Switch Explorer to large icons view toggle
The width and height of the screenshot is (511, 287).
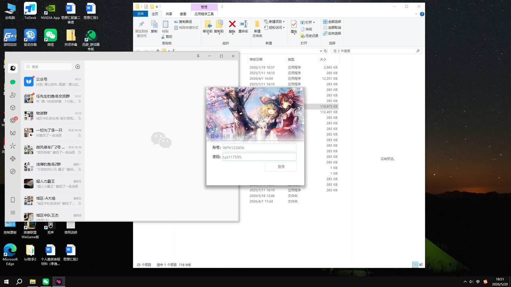point(420,265)
